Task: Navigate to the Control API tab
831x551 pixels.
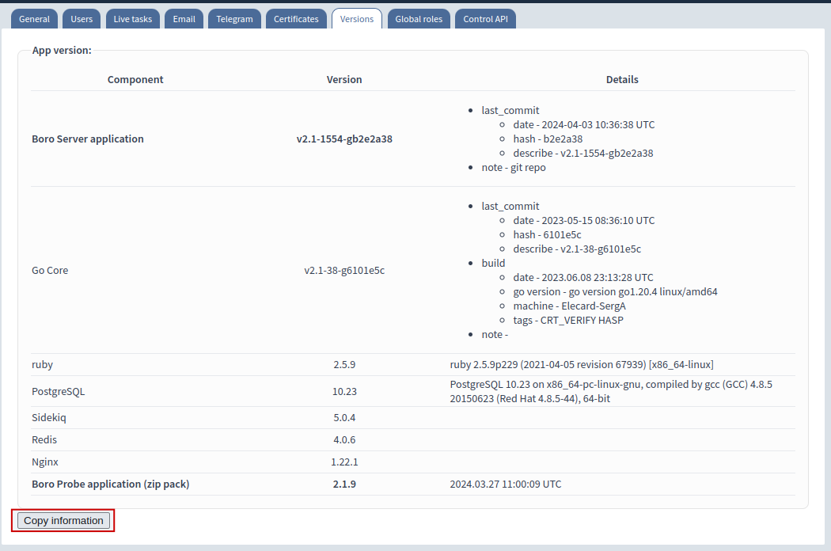Action: click(485, 19)
